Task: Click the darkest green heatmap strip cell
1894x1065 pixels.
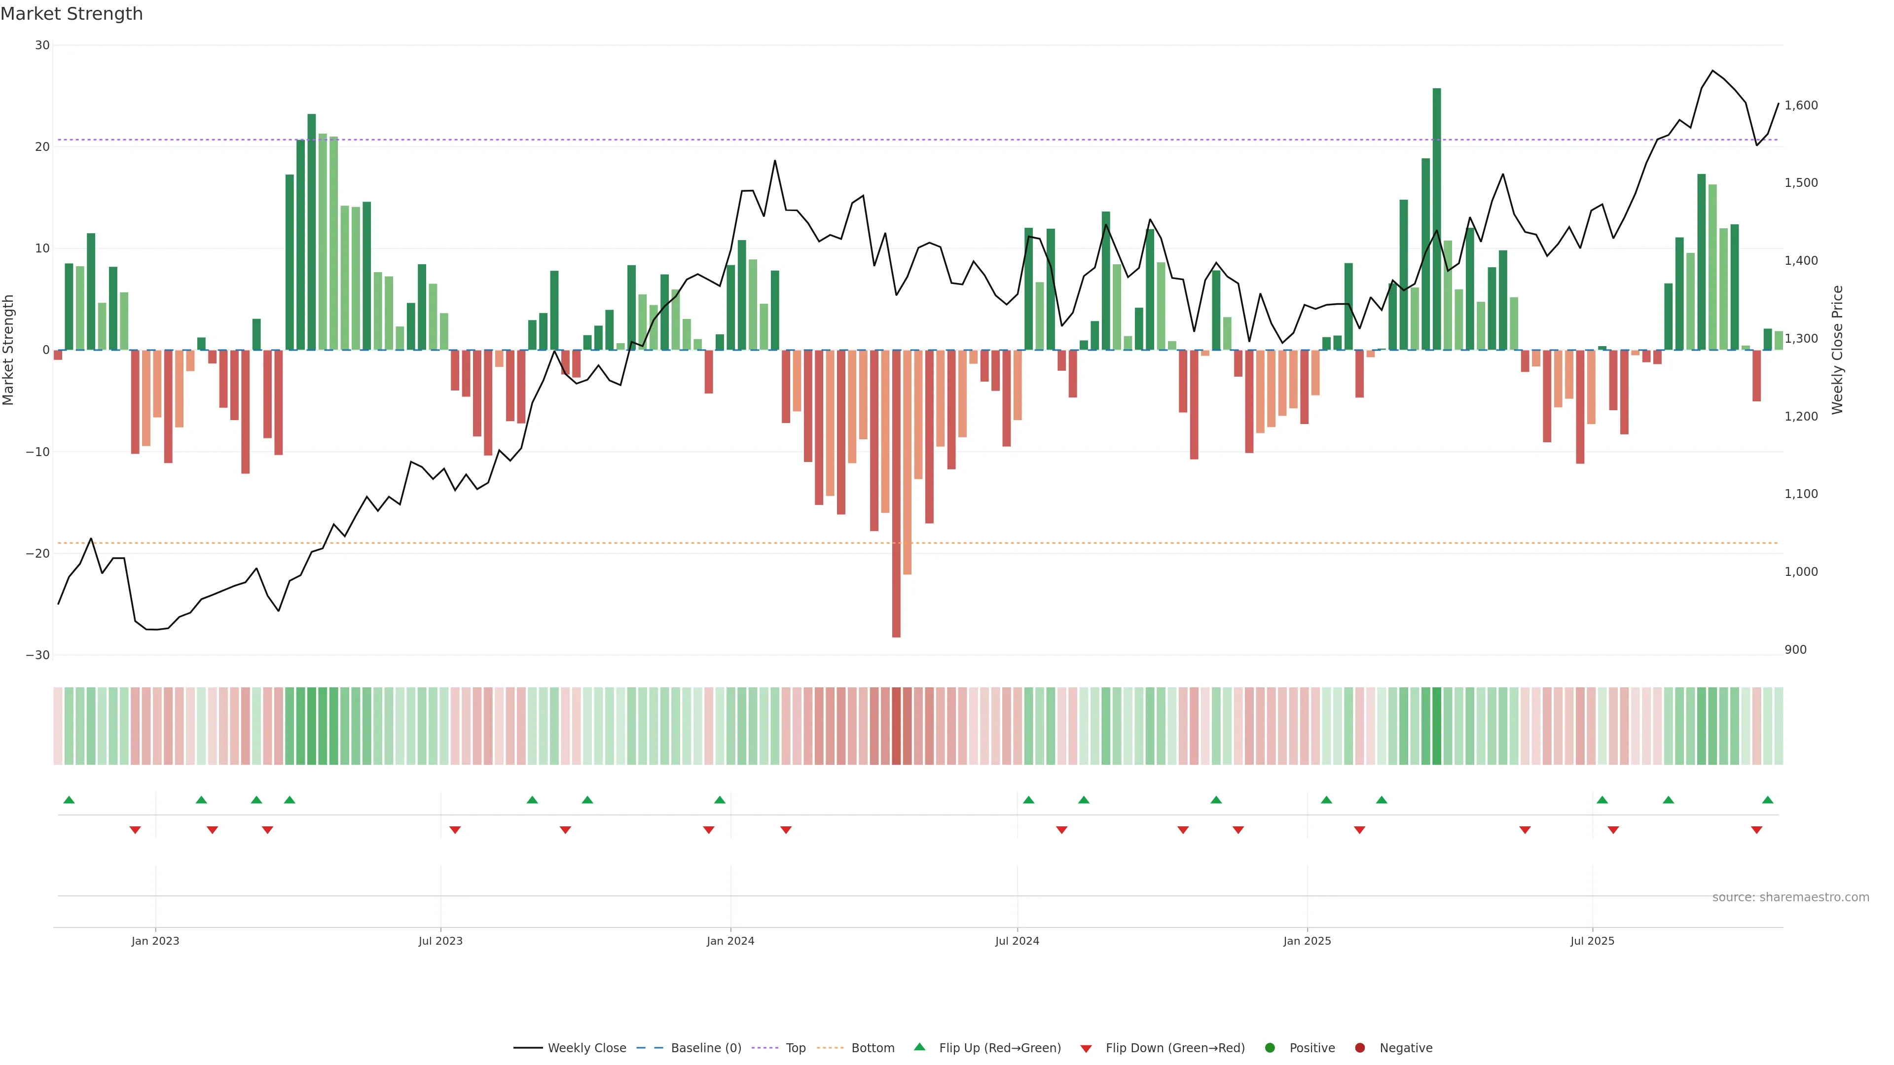Action: (x=1437, y=726)
